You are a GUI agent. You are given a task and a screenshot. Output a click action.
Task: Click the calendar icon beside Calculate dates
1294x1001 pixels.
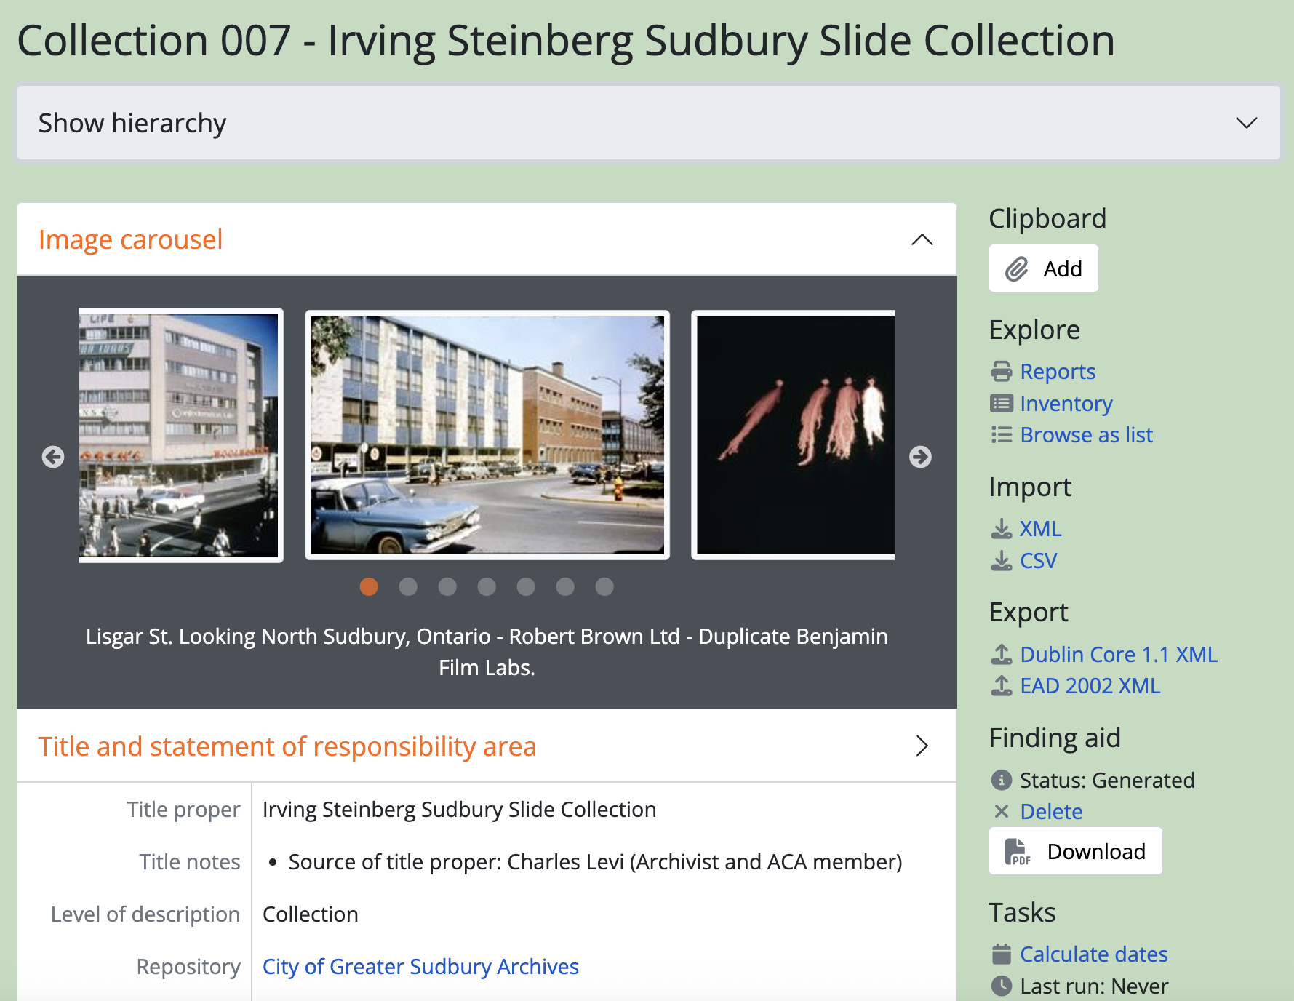coord(1002,954)
